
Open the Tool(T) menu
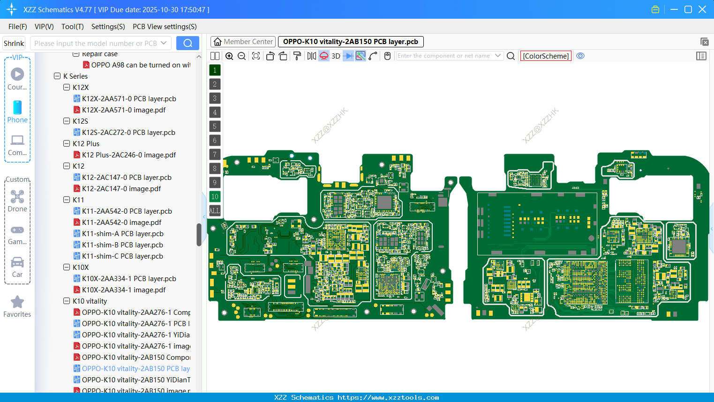coord(72,27)
